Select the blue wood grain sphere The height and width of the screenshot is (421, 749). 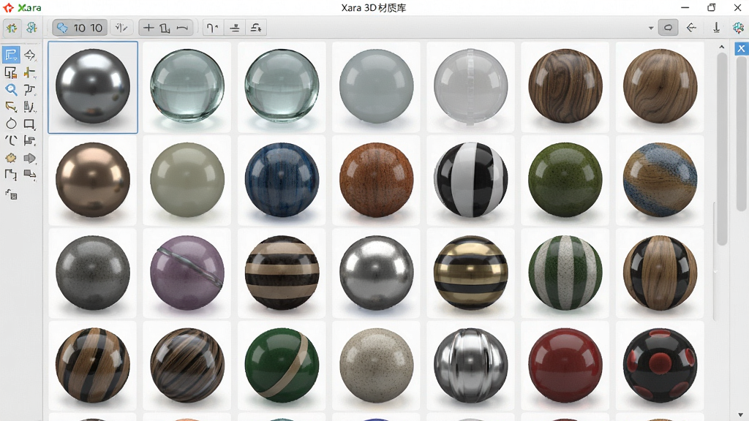[282, 180]
